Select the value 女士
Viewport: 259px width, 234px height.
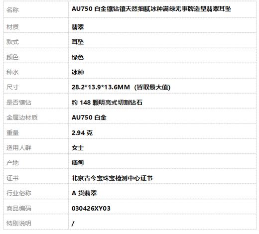[78, 148]
